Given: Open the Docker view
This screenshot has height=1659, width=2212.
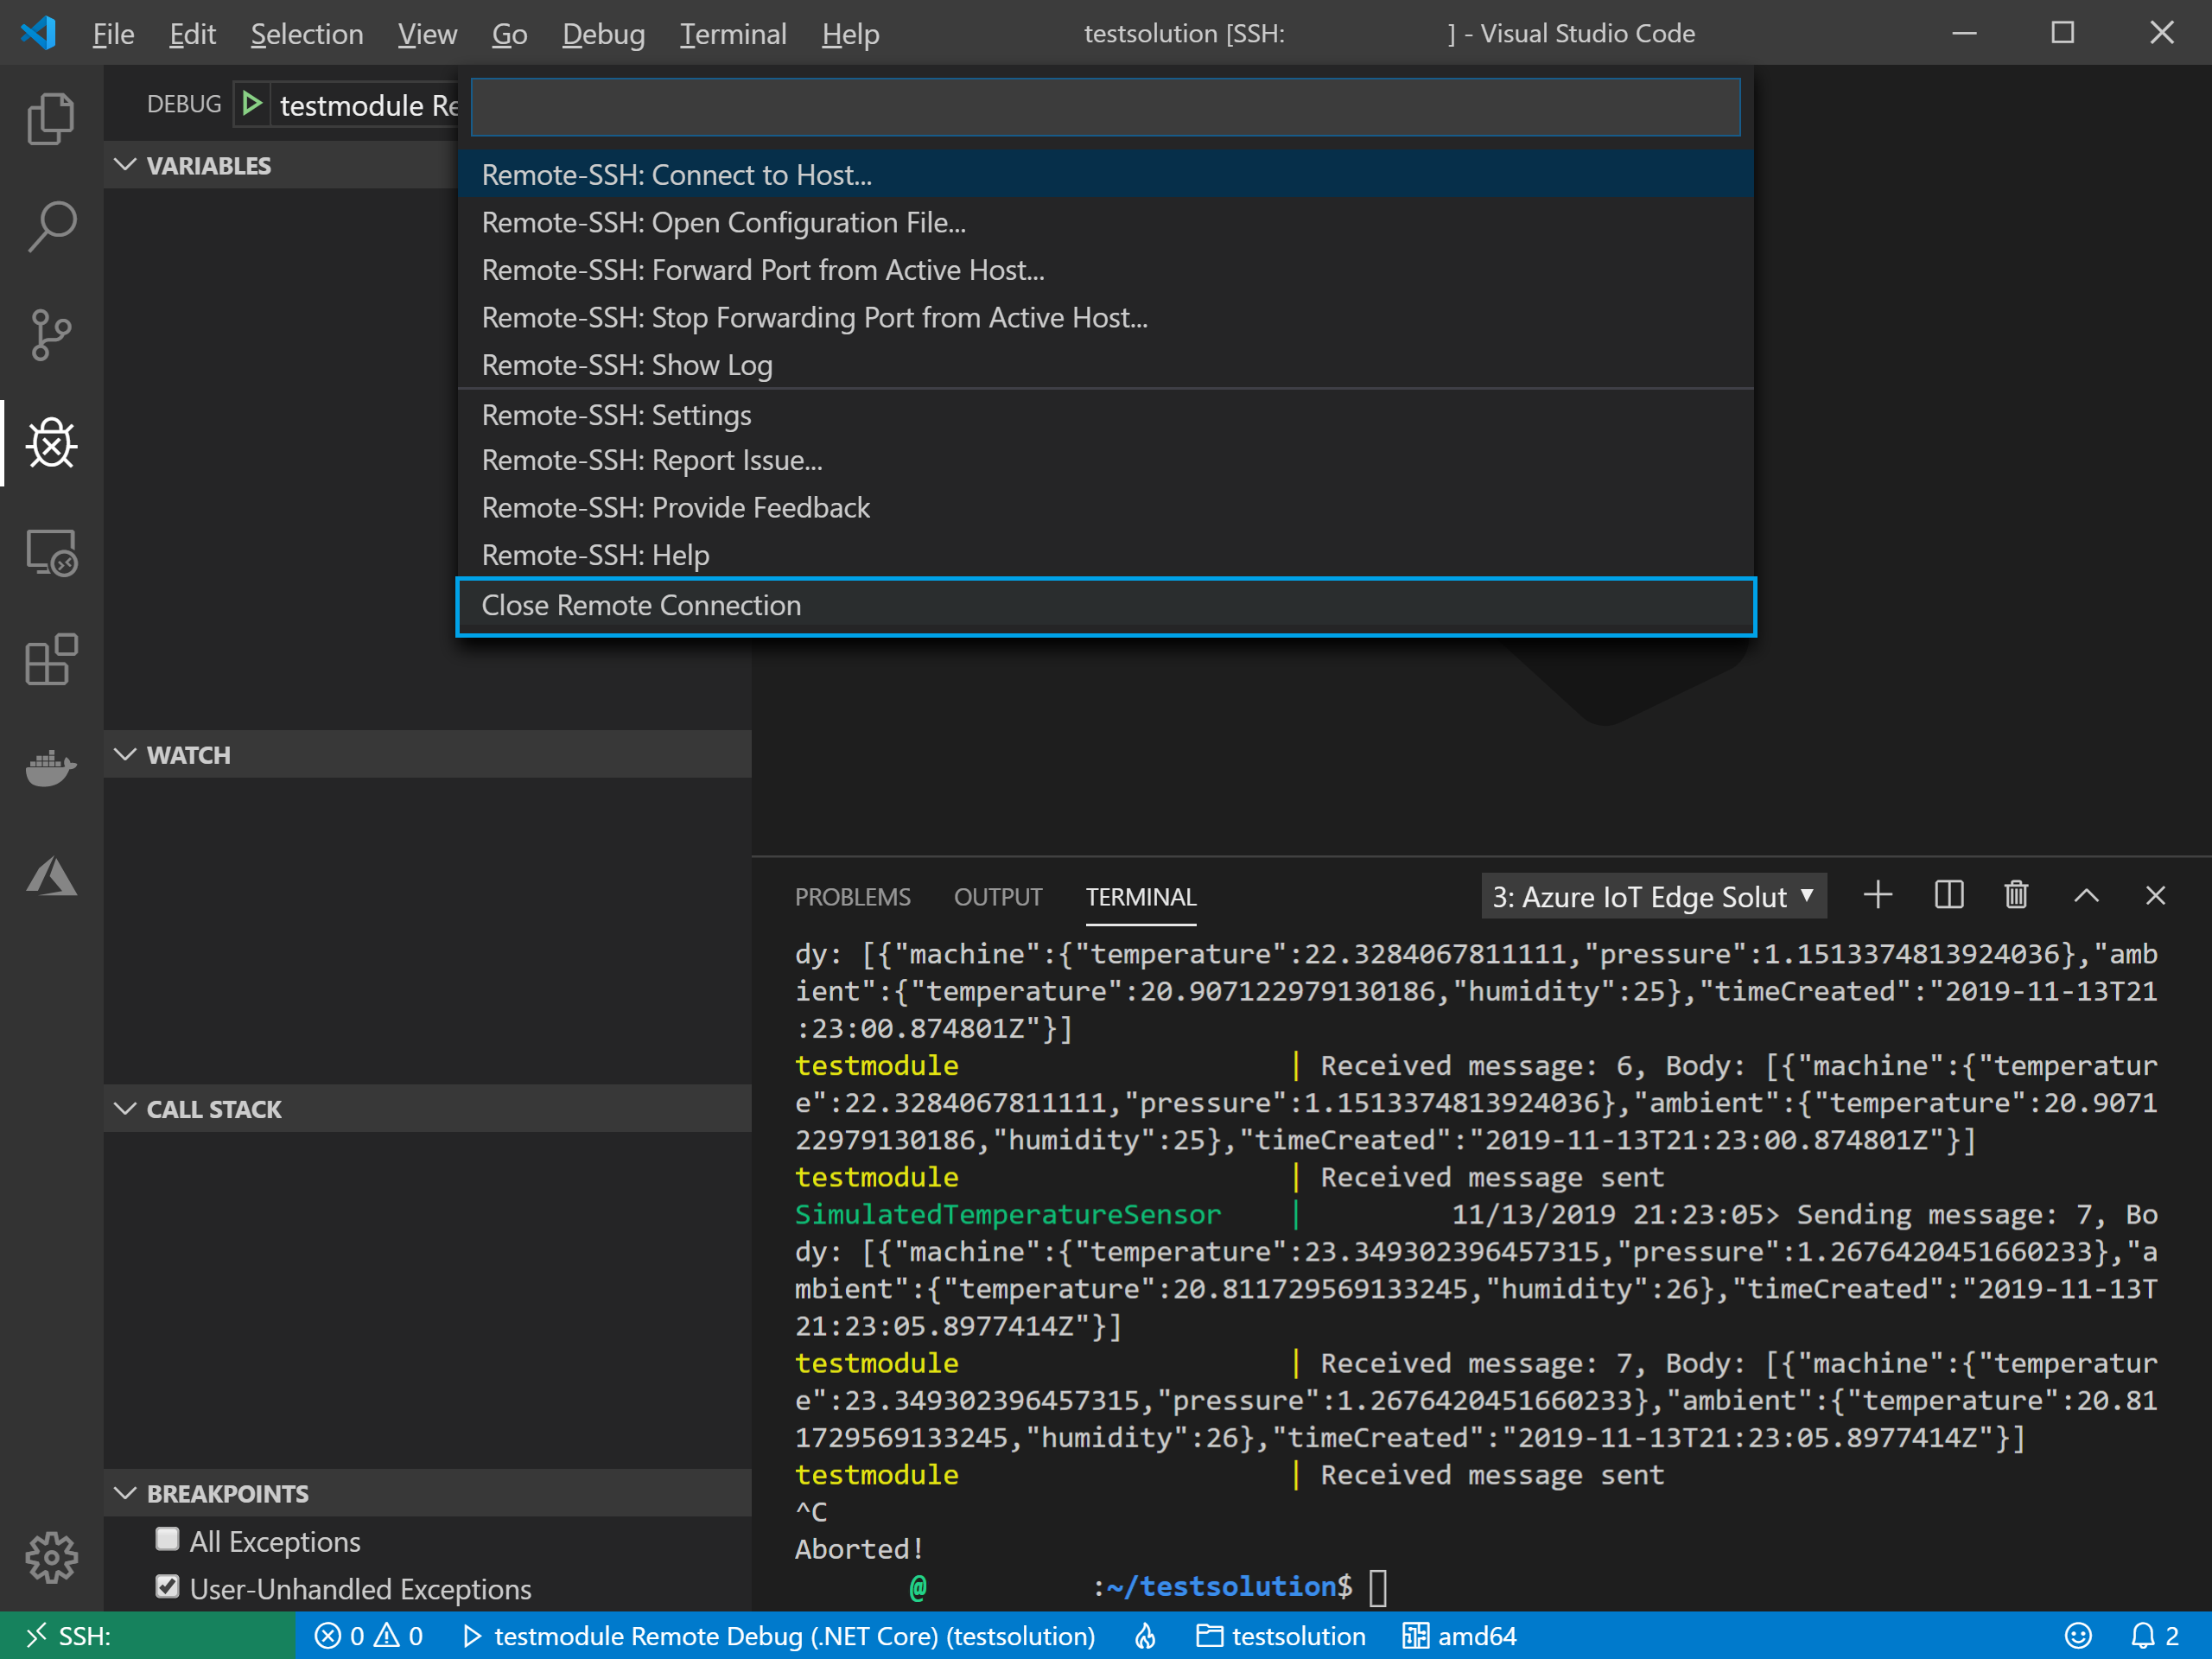Looking at the screenshot, I should pos(51,768).
